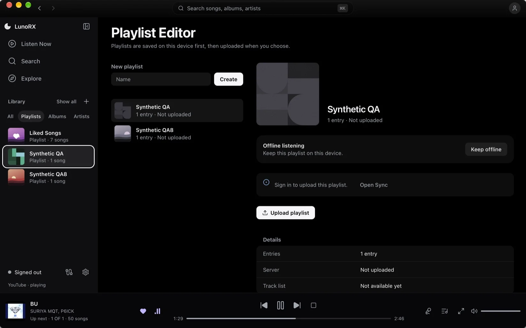Click Upload playlist button
The image size is (526, 328).
(286, 213)
